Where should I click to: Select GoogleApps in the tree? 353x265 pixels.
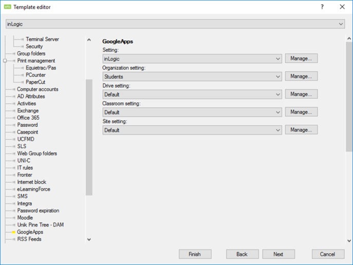click(30, 232)
